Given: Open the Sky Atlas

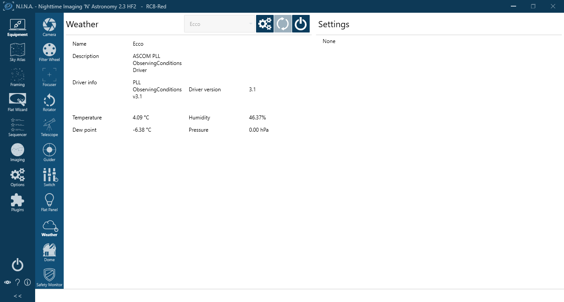Looking at the screenshot, I should [18, 53].
